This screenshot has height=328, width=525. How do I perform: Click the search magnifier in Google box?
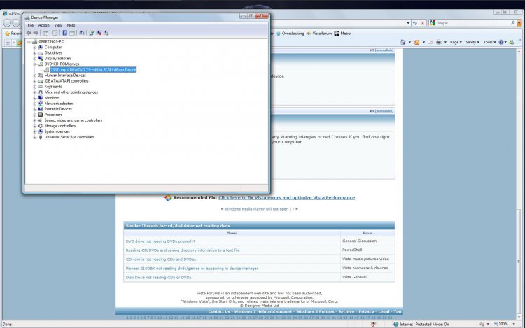point(512,23)
